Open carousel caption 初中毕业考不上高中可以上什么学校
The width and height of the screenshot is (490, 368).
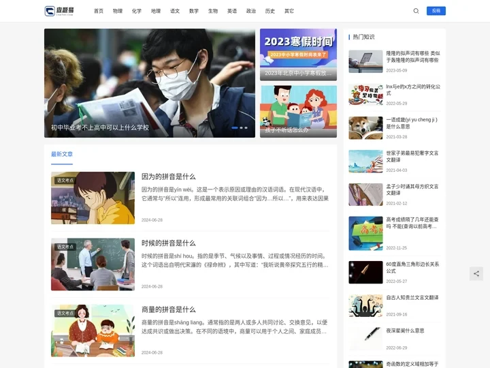coord(100,127)
